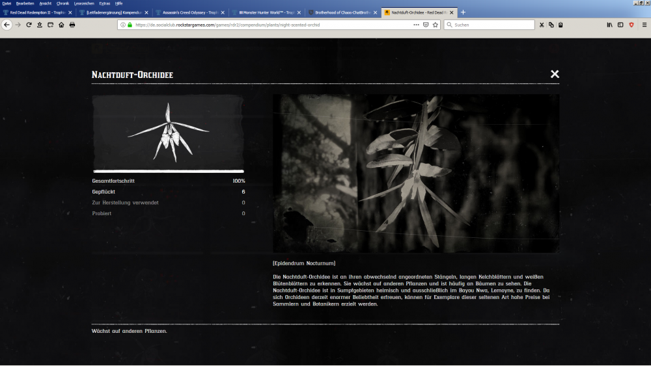Bookmark this page with the star icon
The width and height of the screenshot is (651, 366).
(436, 25)
